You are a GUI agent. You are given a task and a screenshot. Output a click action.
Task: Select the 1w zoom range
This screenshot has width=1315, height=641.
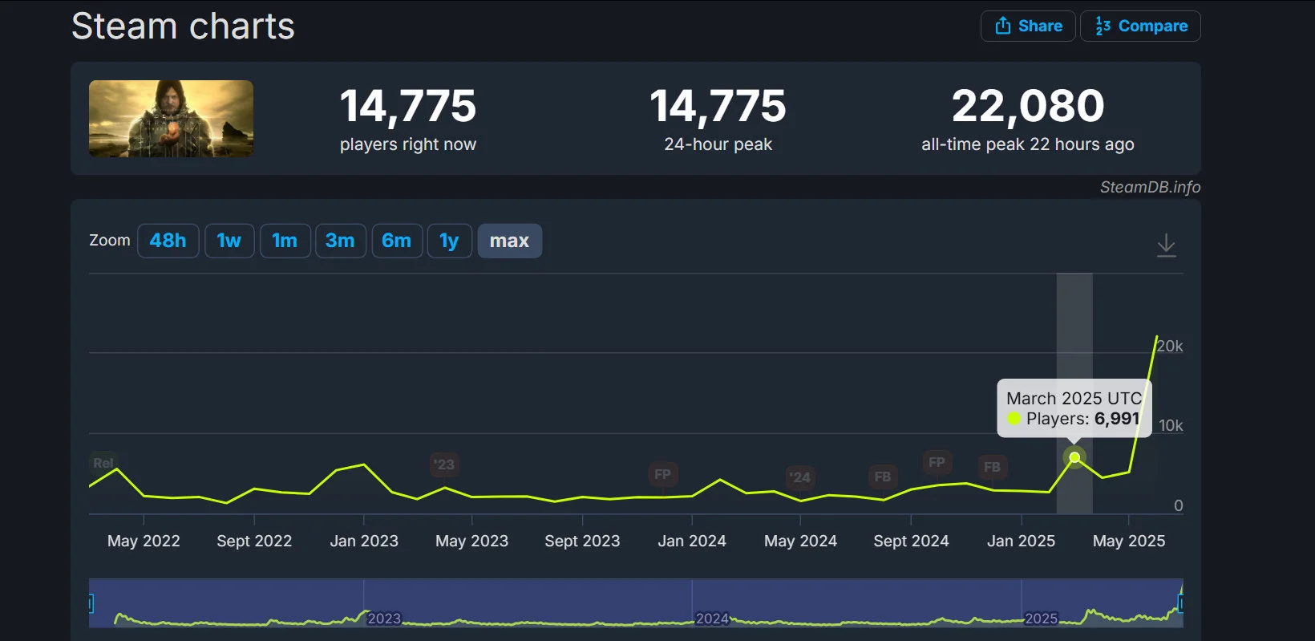click(x=229, y=241)
